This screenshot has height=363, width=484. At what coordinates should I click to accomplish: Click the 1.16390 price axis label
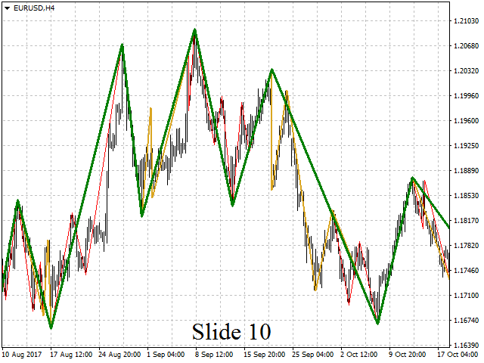coord(466,345)
